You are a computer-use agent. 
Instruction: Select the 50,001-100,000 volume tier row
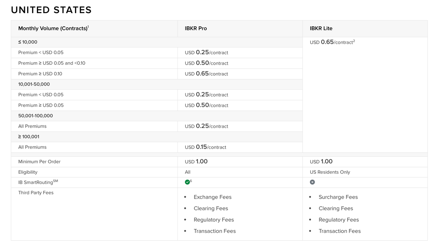[x=157, y=116]
